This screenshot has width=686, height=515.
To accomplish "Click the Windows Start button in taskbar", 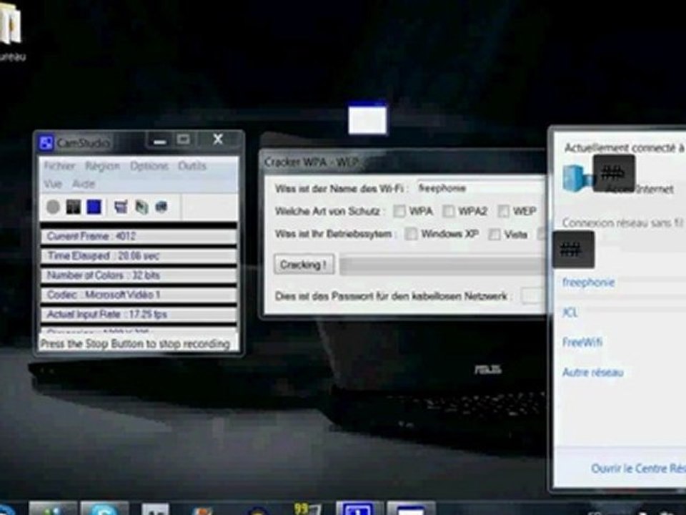I will tap(6, 510).
